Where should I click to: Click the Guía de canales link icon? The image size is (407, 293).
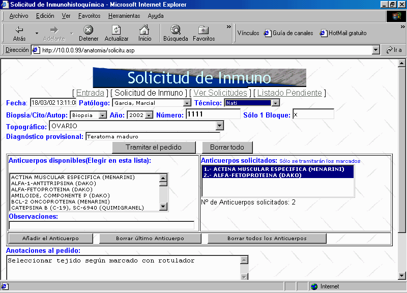pos(268,34)
